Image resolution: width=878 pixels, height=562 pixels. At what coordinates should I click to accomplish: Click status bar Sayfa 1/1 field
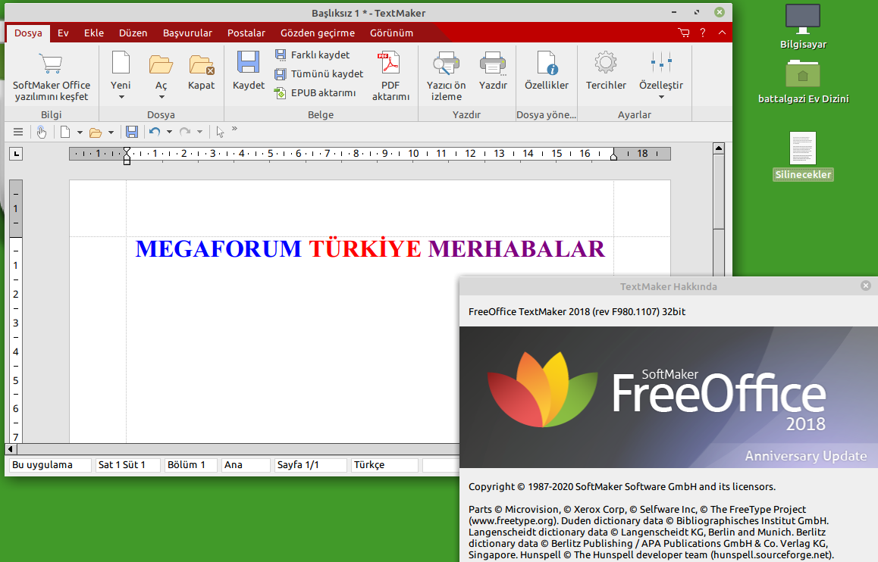pyautogui.click(x=310, y=465)
